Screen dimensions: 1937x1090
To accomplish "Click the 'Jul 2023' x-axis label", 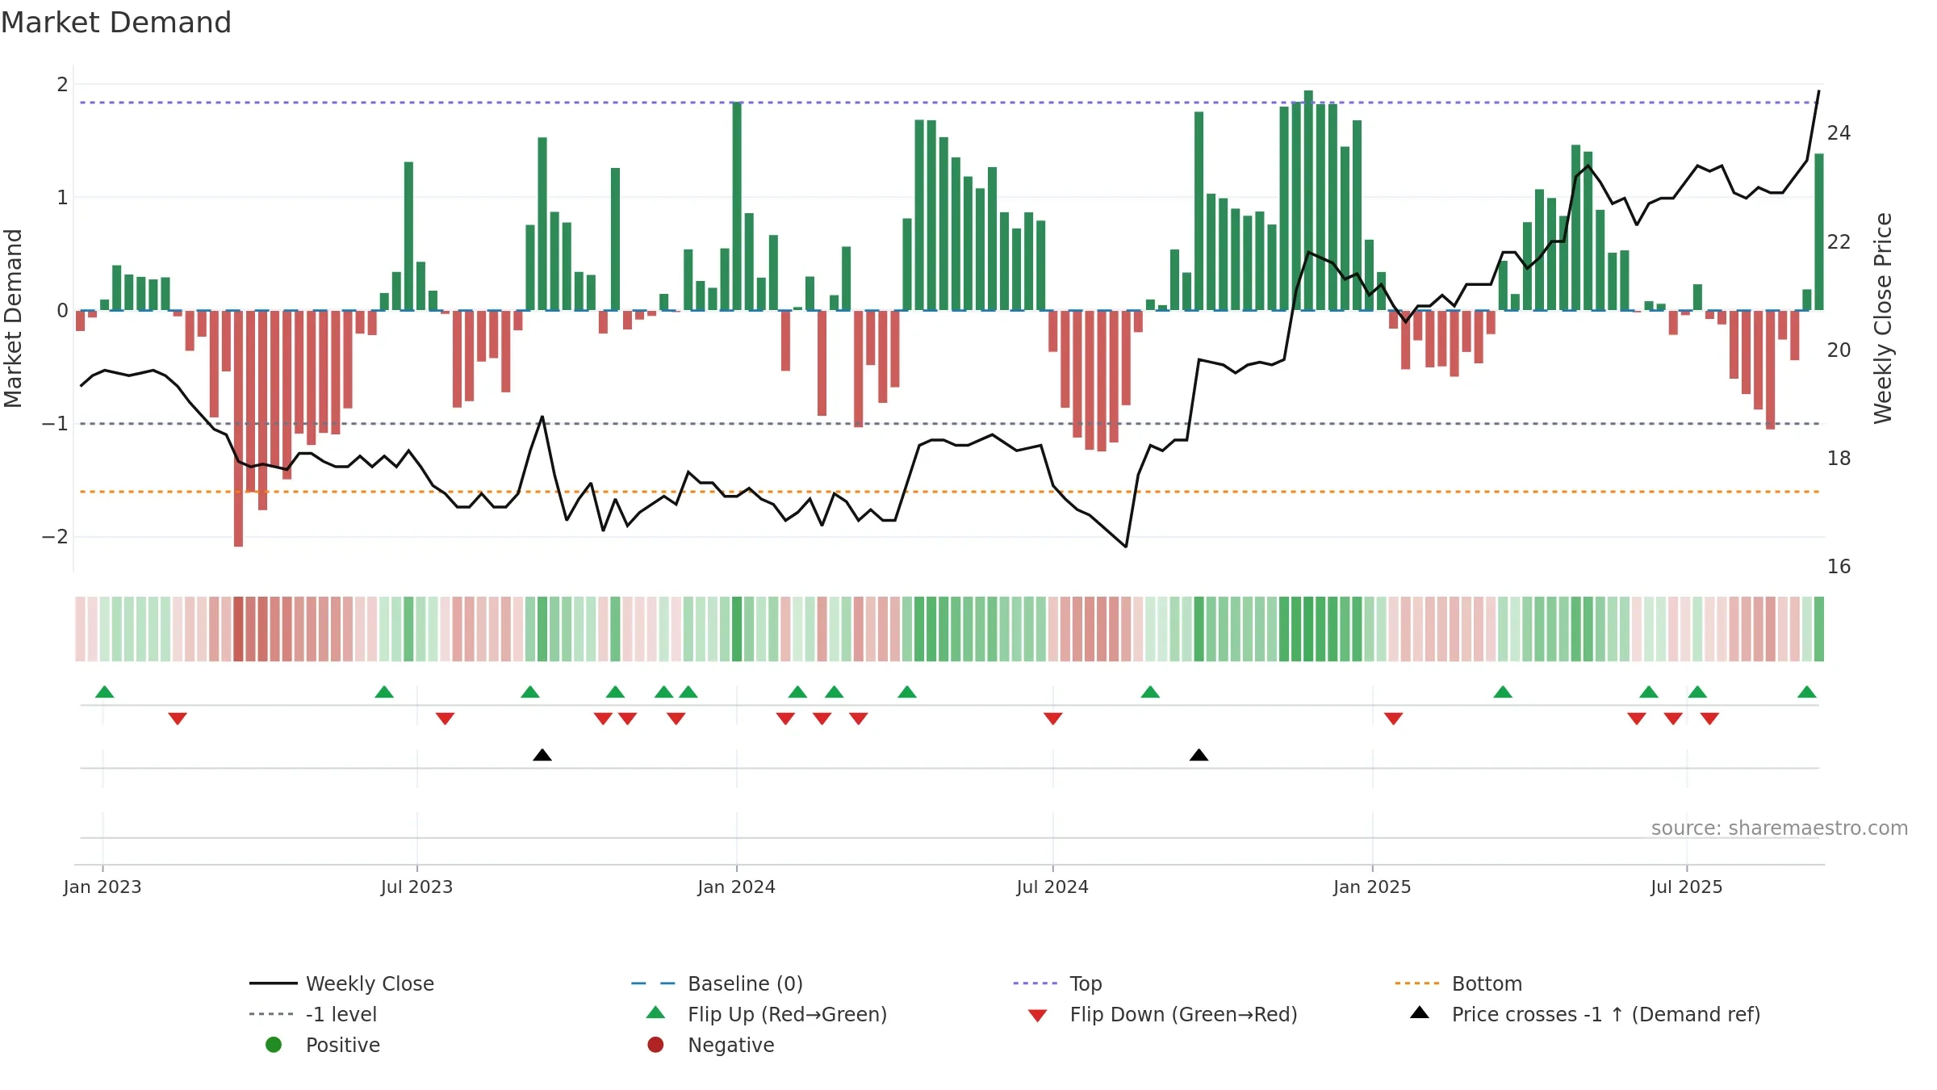I will click(416, 887).
